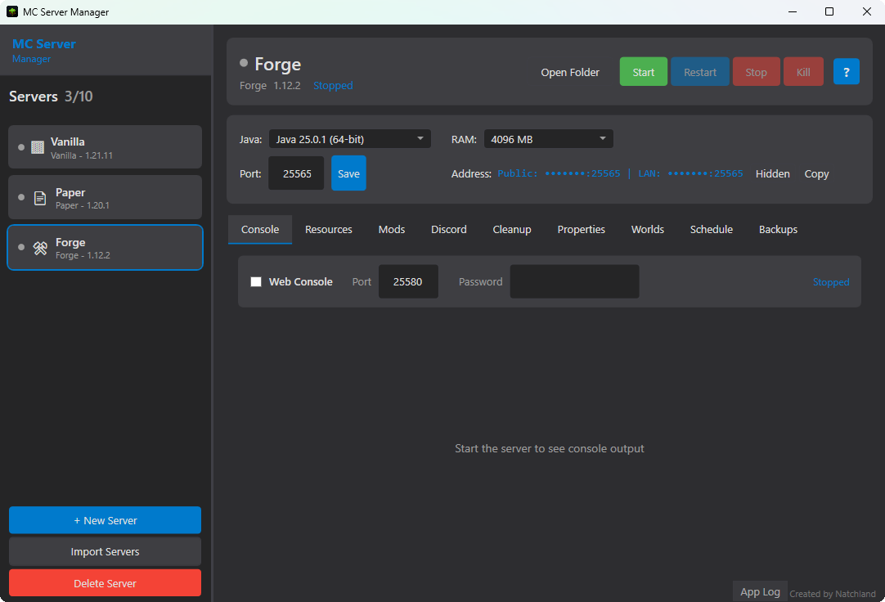Enable the Web Console checkbox
The height and width of the screenshot is (602, 885).
256,281
